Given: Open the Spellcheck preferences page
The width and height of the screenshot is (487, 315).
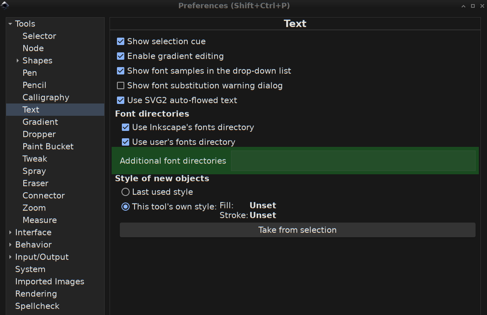Looking at the screenshot, I should coord(37,306).
